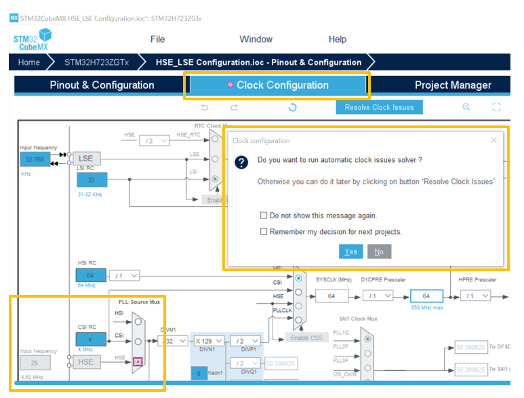Click the LSE oscillator block
This screenshot has height=398, width=524.
click(86, 159)
